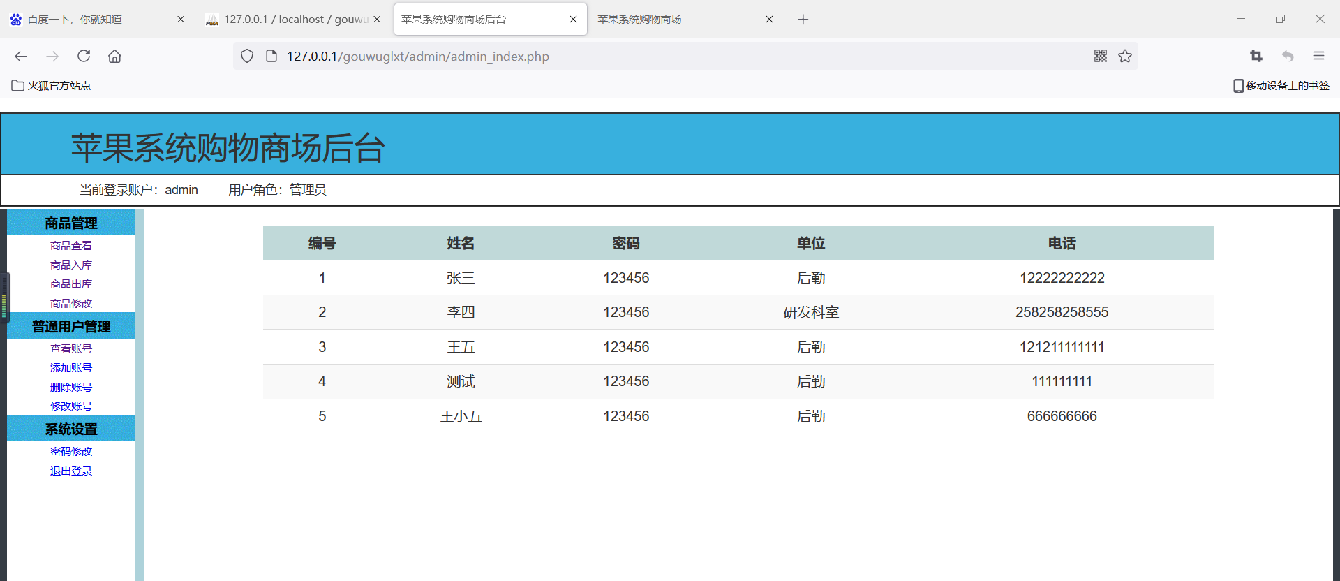Open the 删除账号 link
The width and height of the screenshot is (1340, 581).
[71, 387]
